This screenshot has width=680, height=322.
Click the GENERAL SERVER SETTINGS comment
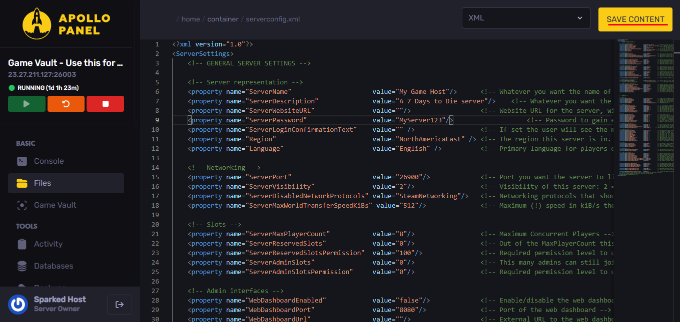pyautogui.click(x=249, y=63)
